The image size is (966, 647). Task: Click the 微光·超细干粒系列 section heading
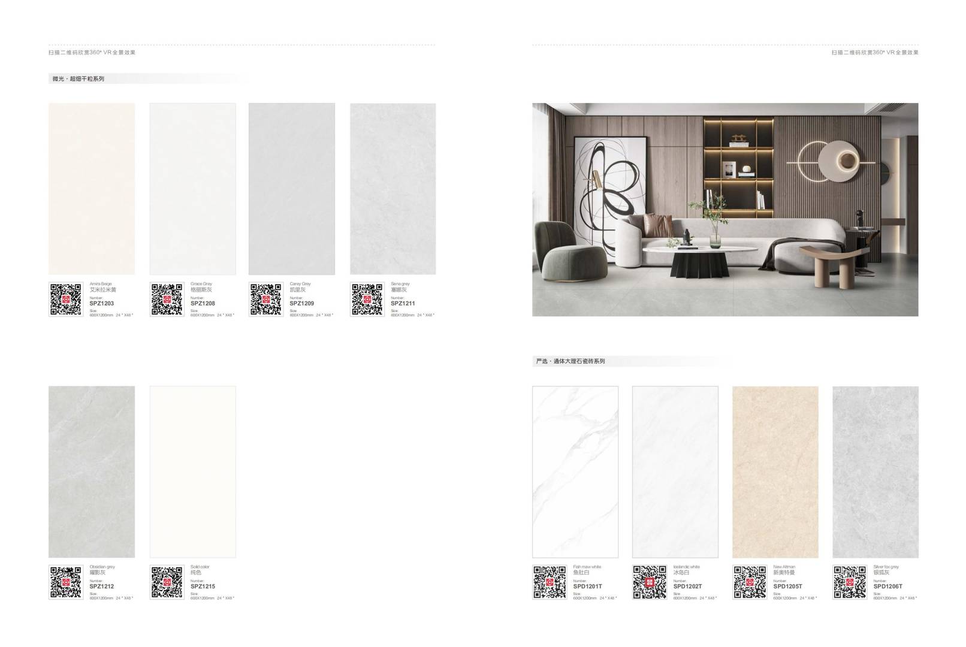79,78
